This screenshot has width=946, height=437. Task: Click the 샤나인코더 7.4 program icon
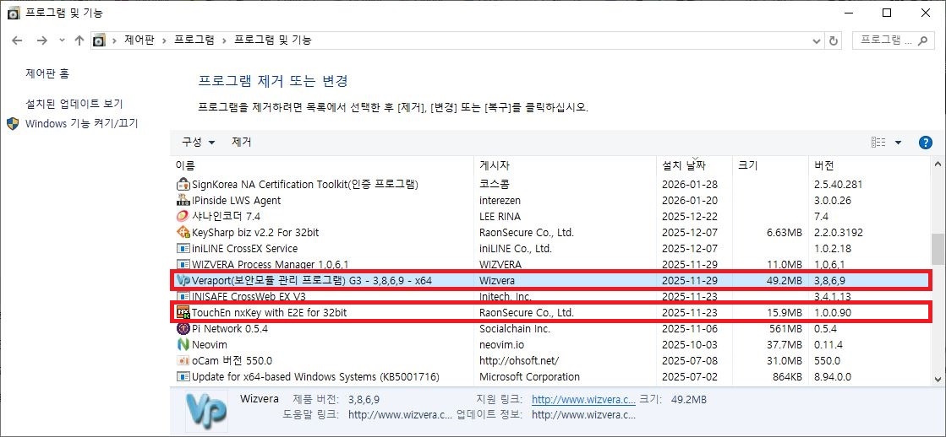tap(183, 216)
